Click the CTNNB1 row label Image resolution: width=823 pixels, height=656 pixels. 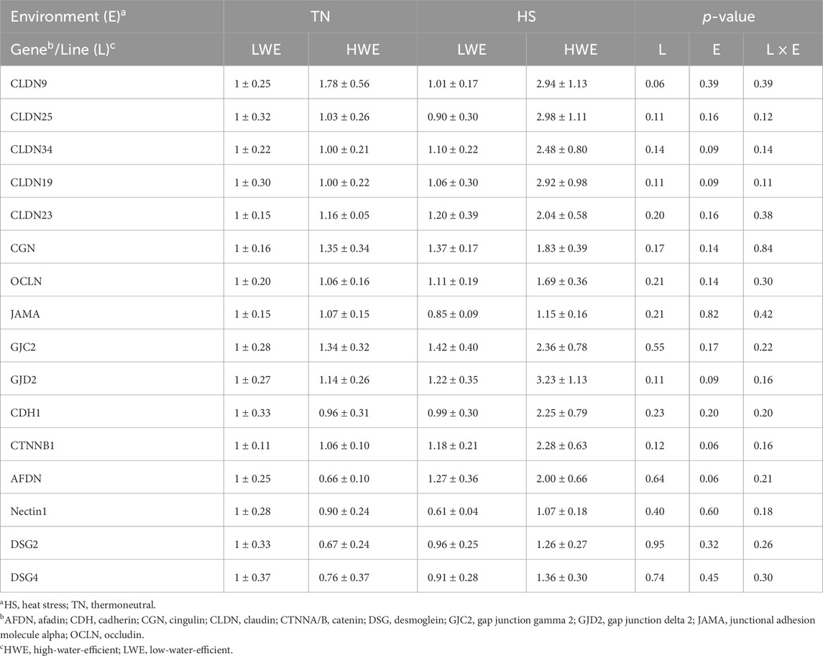click(32, 446)
